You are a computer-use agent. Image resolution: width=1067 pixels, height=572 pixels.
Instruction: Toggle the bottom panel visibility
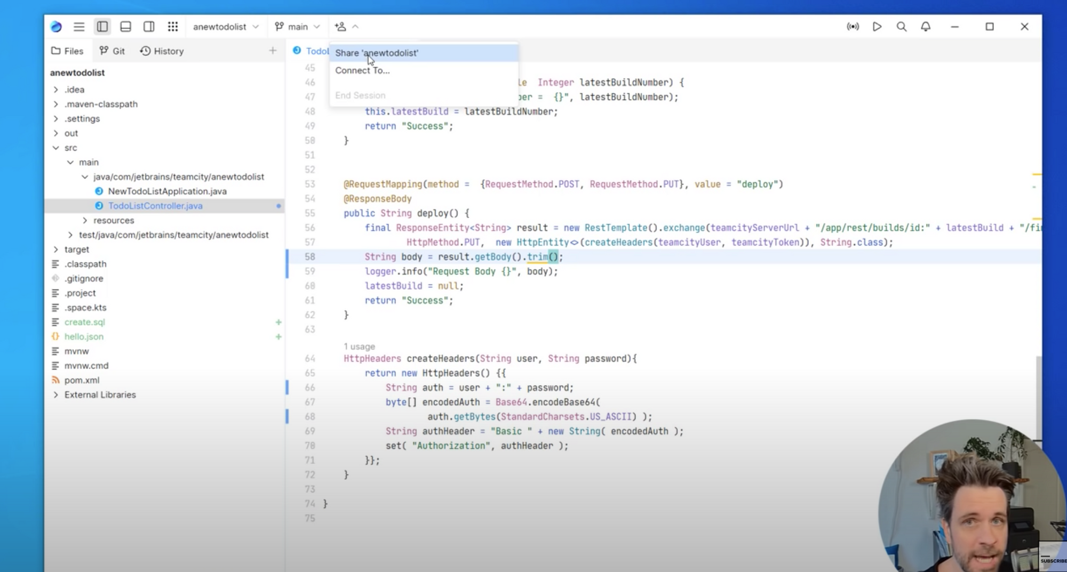click(126, 27)
